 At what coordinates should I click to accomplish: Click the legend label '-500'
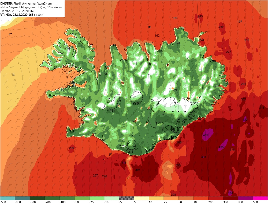(3, 202)
